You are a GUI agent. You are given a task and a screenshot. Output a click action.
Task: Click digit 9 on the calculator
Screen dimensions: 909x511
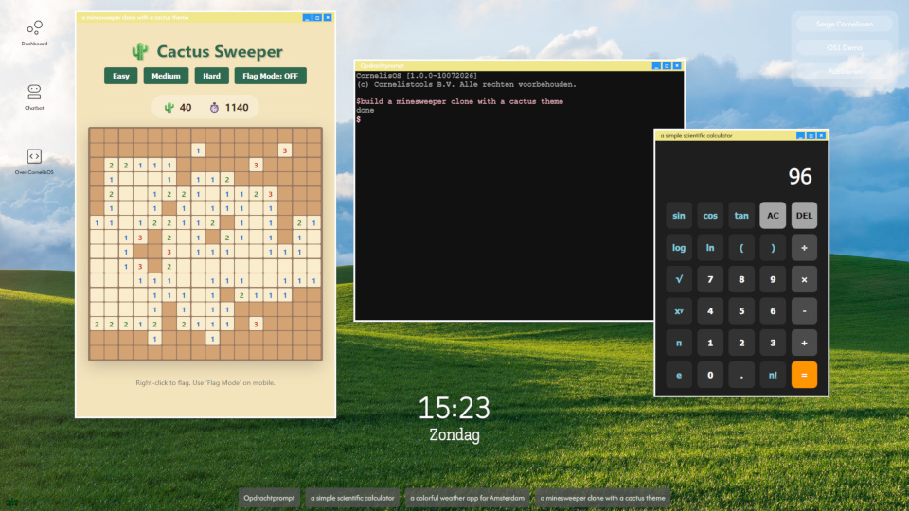[773, 279]
